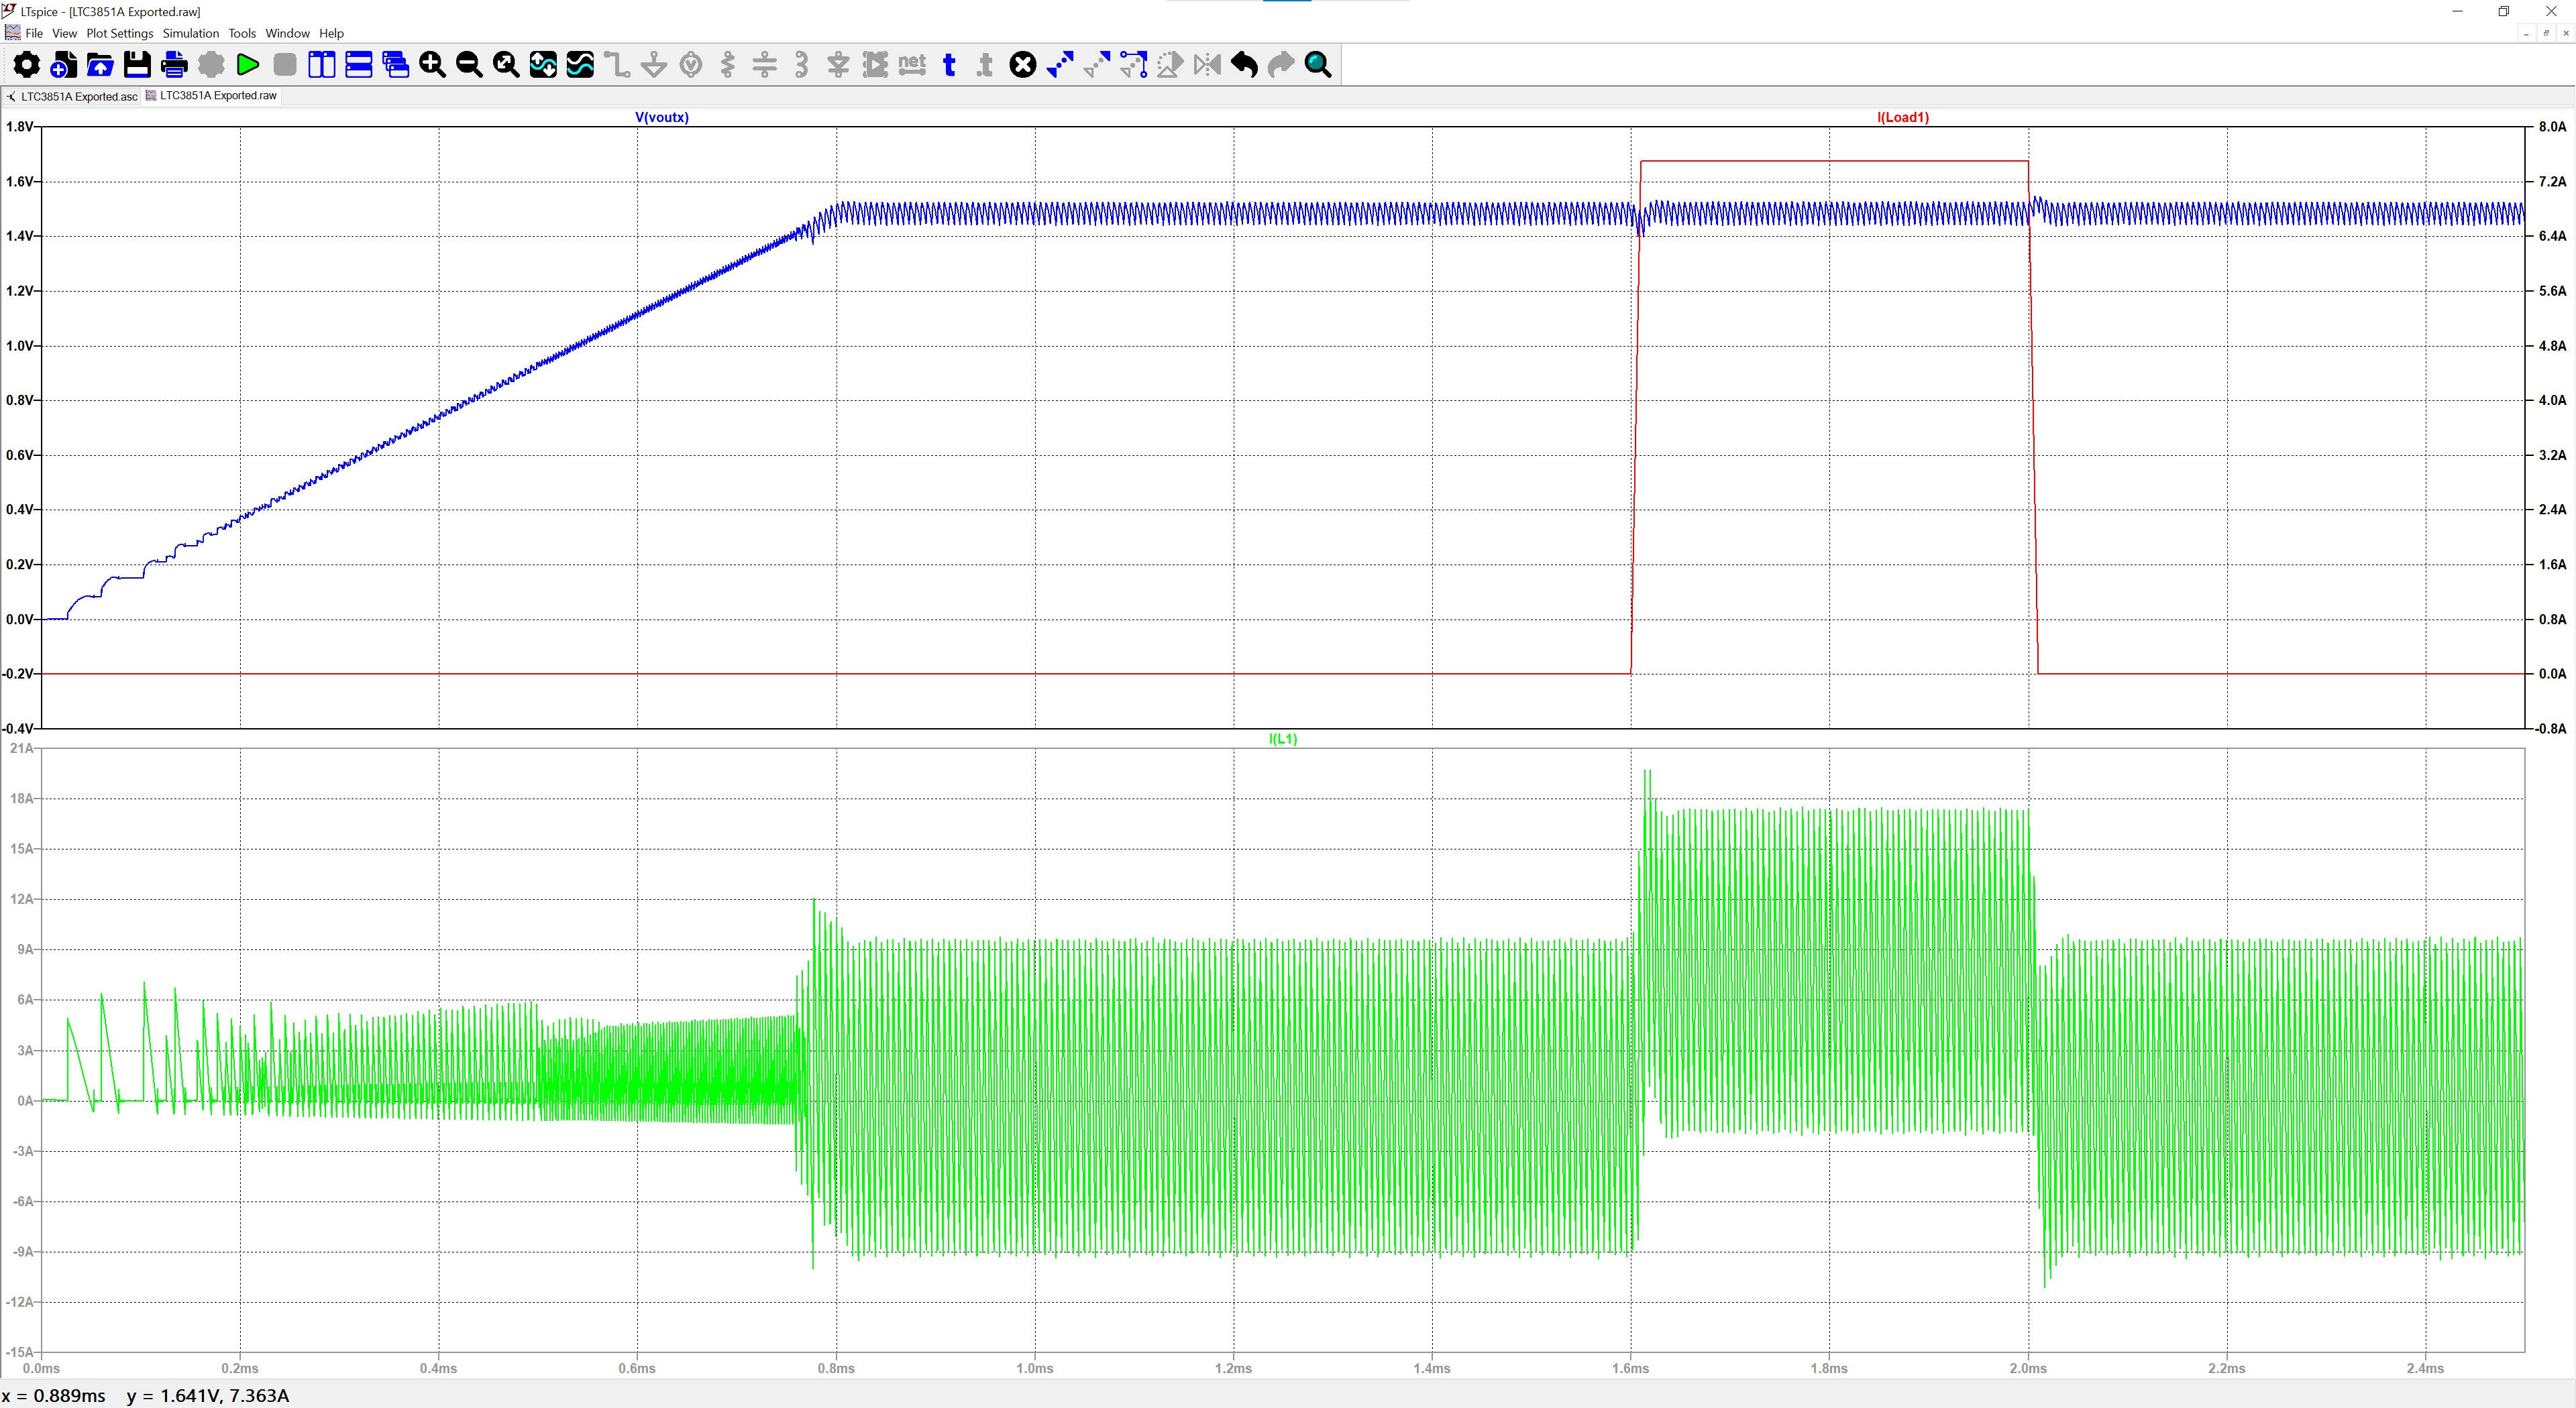This screenshot has height=1408, width=2576.
Task: Click the Delete (X) tool icon
Action: pos(1022,66)
